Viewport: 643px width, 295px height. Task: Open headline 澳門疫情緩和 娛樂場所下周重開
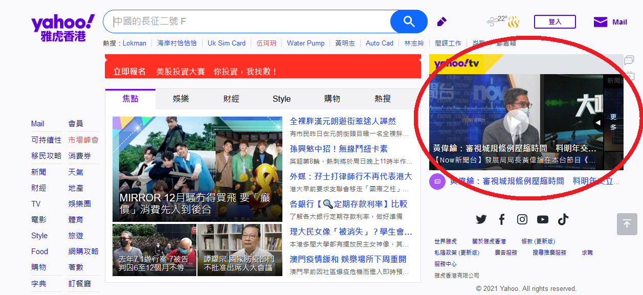[x=348, y=259]
